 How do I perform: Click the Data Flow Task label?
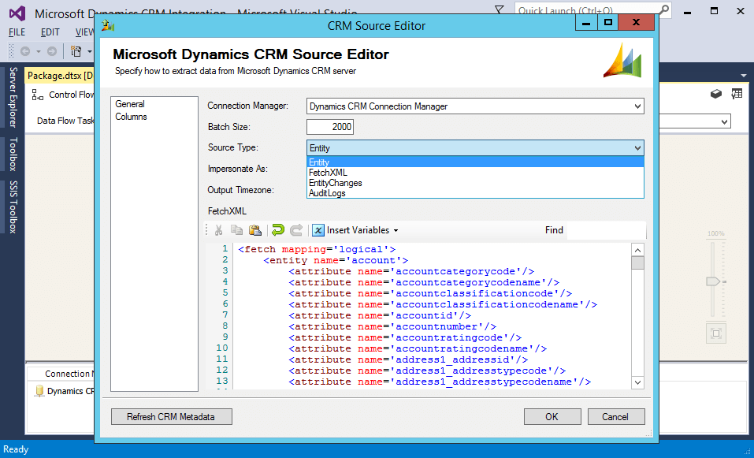point(65,121)
